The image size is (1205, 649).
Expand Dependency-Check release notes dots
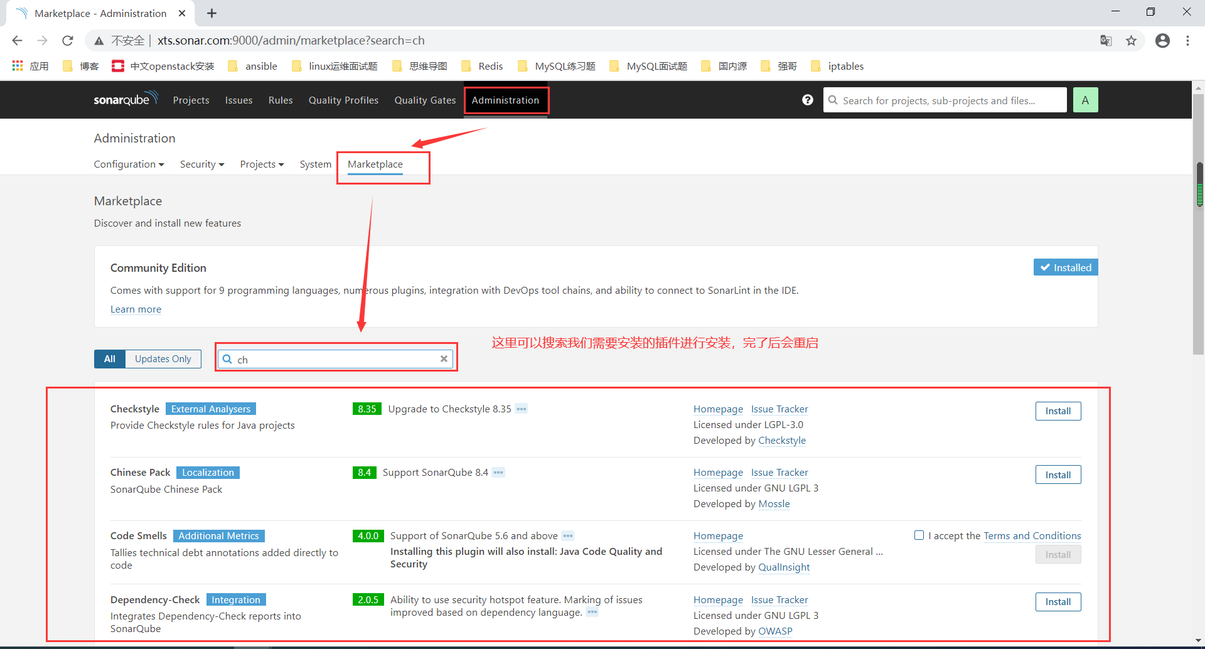pos(592,612)
